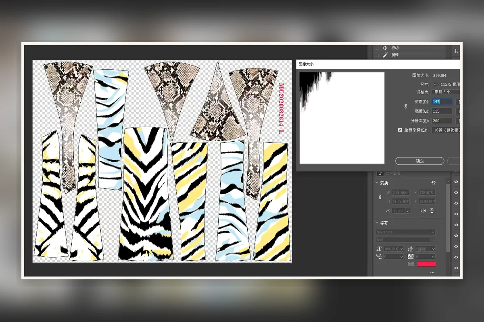The image size is (484, 322).
Task: Click the VA tracking icon
Action: tap(411, 256)
